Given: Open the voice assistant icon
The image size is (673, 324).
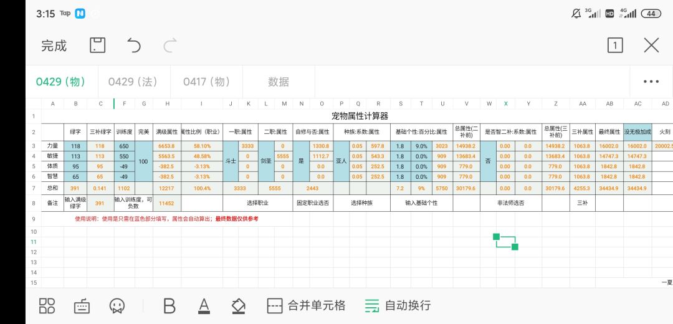Looking at the screenshot, I should (x=117, y=305).
